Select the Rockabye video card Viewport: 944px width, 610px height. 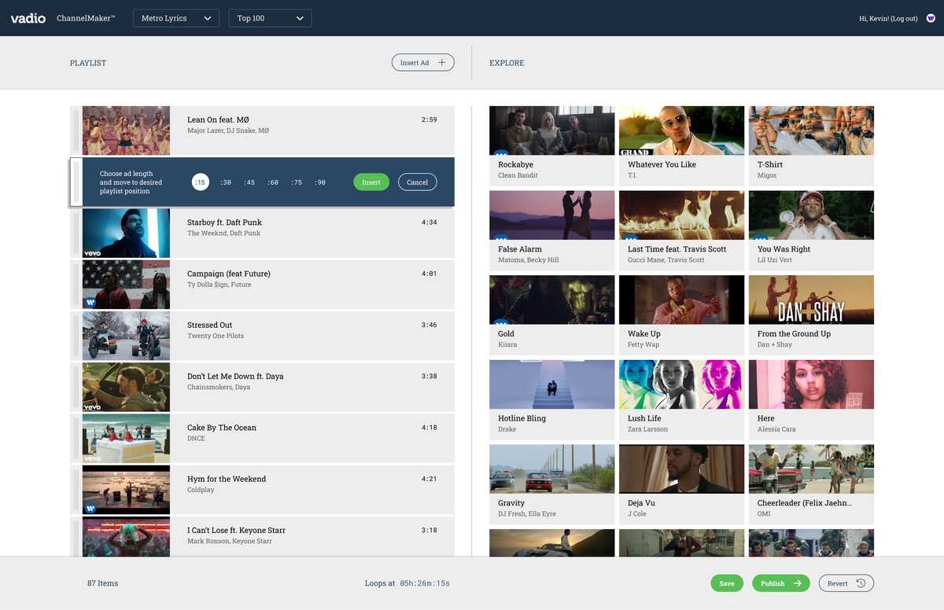coord(552,145)
